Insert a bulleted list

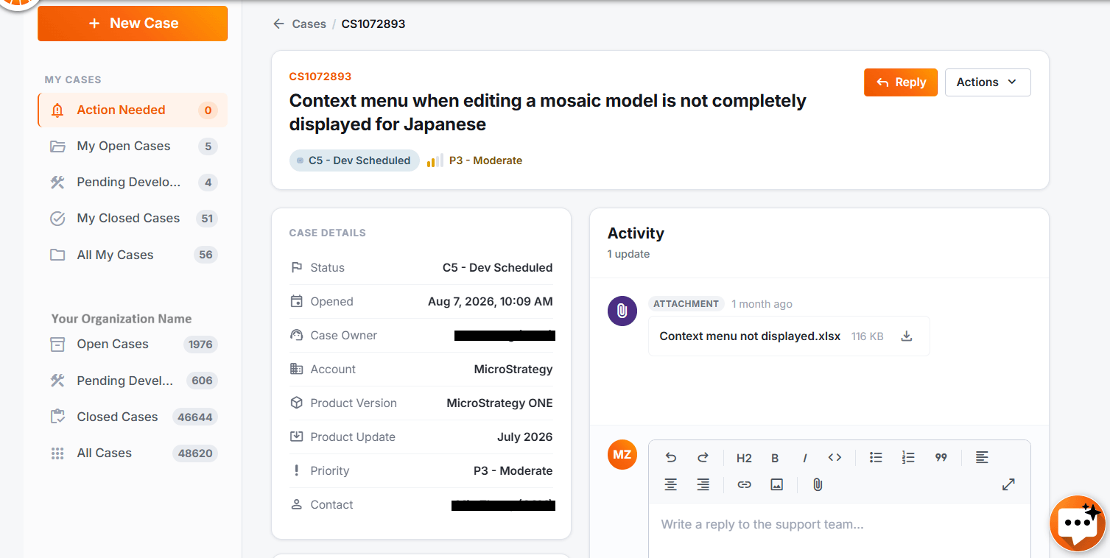(x=876, y=458)
